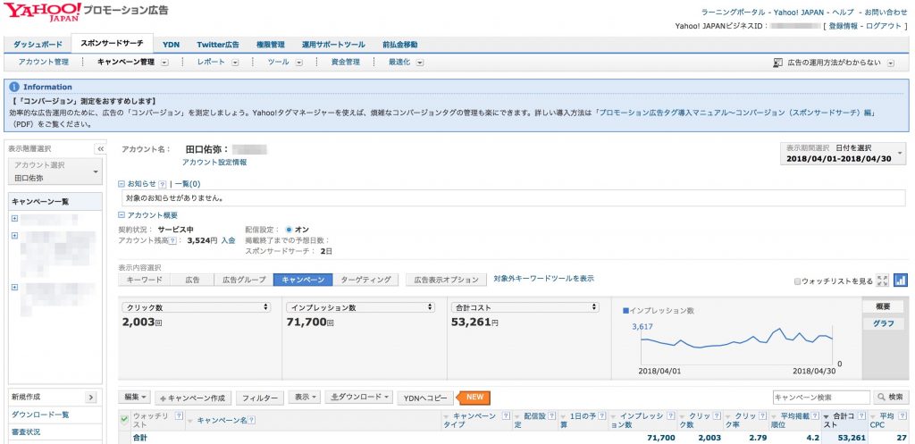This screenshot has width=915, height=444.
Task: Click the magnifier 検索 search button
Action: tap(891, 398)
